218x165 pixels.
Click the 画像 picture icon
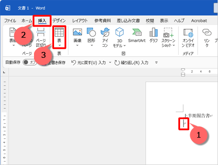point(77,32)
